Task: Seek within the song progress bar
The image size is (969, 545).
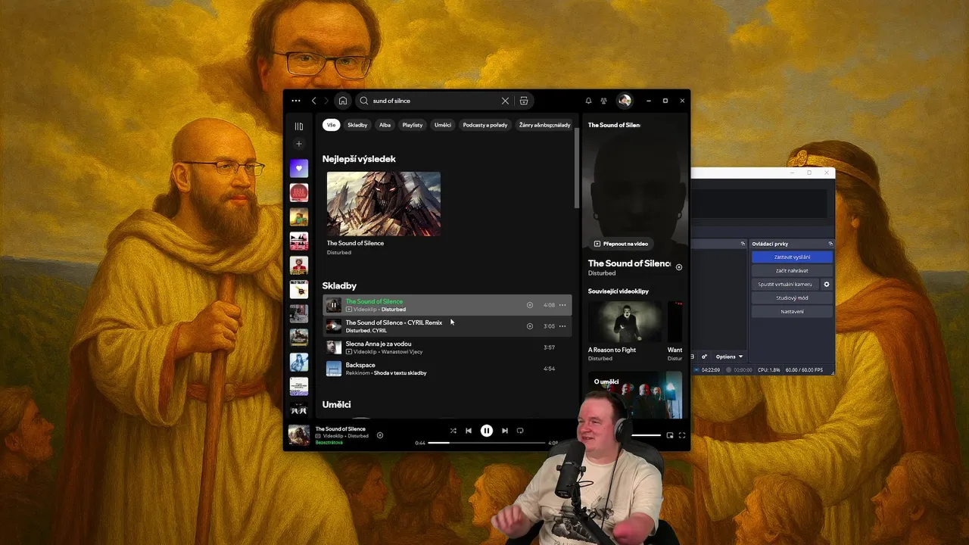Action: 486,443
